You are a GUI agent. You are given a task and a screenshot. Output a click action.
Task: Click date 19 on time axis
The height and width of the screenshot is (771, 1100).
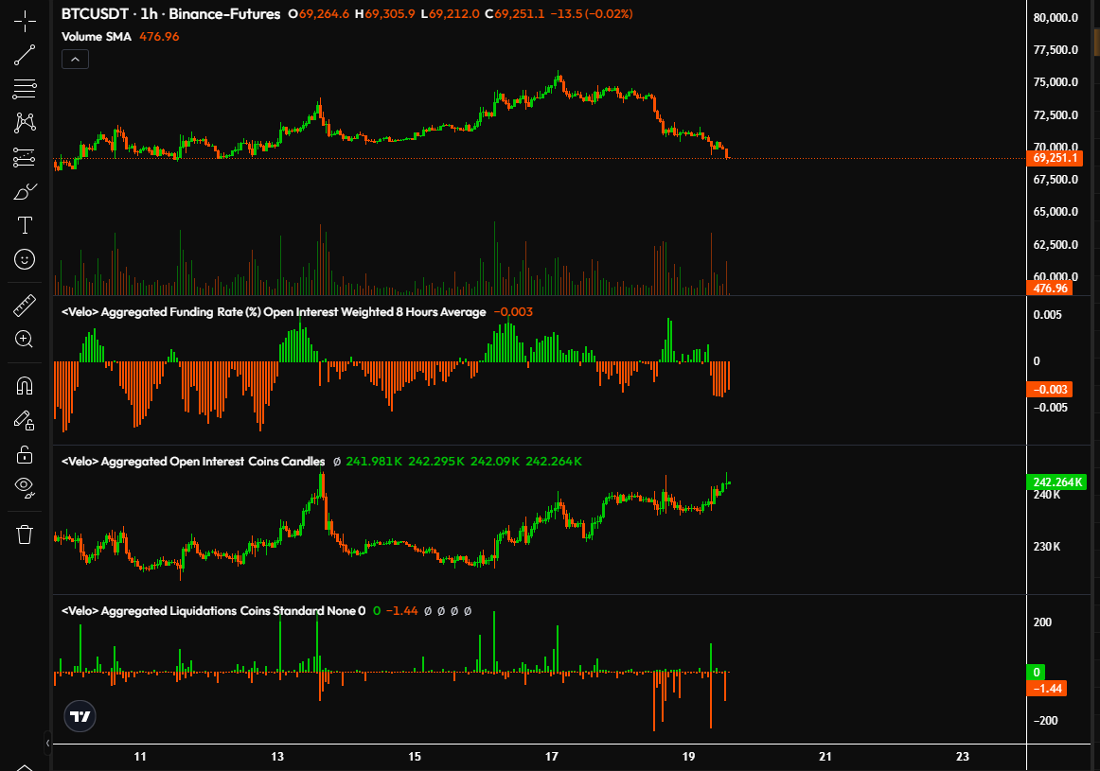(688, 756)
